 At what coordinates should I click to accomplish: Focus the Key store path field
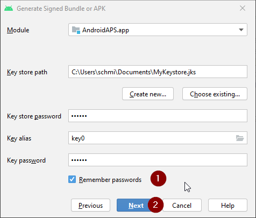point(158,72)
